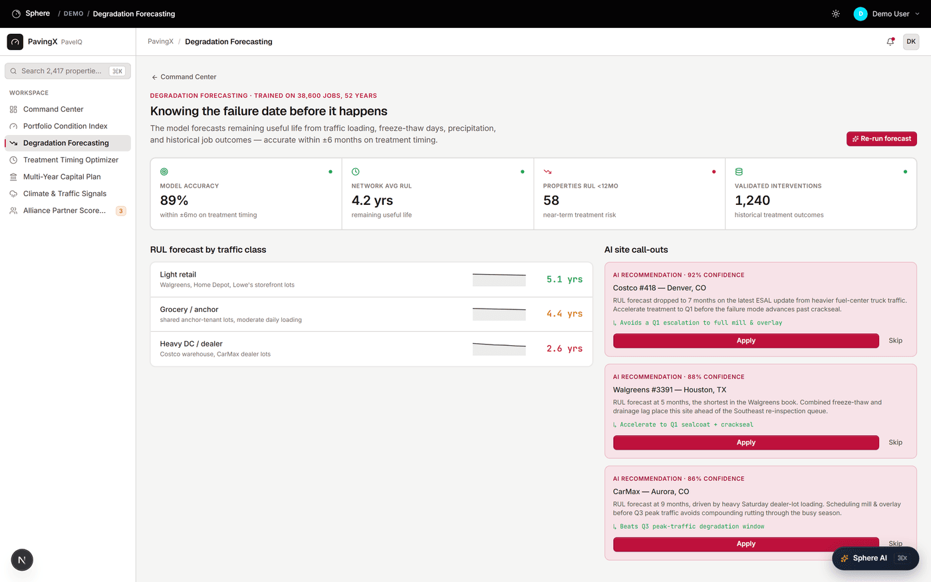This screenshot has height=582, width=931.
Task: Click the search magnifier icon
Action: pos(13,71)
